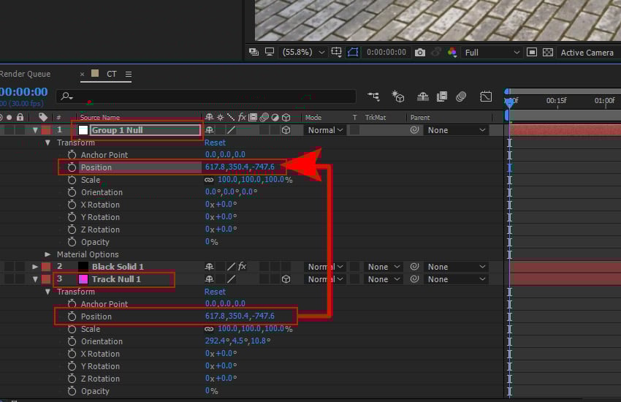Image resolution: width=621 pixels, height=402 pixels.
Task: Click Track Null 1 orientation value 292.4
Action: point(216,341)
